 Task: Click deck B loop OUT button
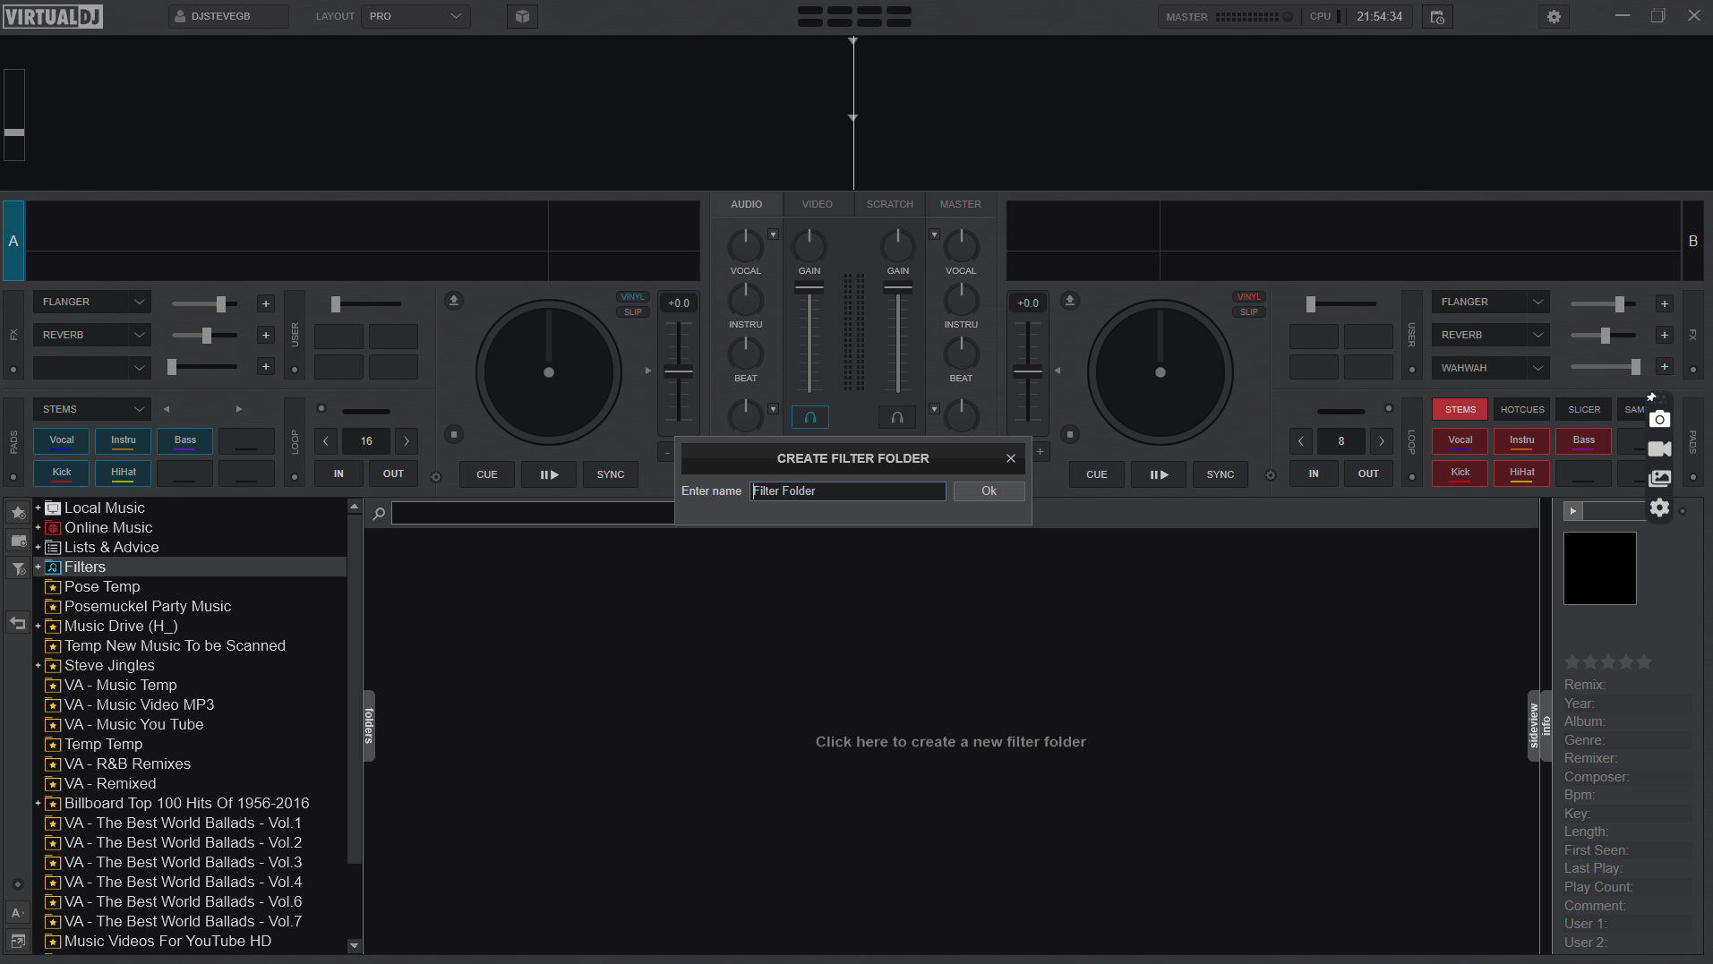(1368, 474)
